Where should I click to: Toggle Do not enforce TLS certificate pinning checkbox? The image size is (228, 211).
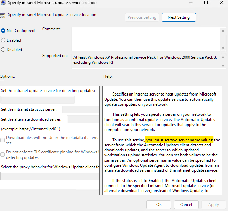[2, 155]
